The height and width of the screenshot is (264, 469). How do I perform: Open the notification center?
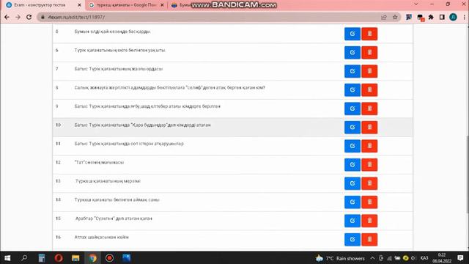460,258
